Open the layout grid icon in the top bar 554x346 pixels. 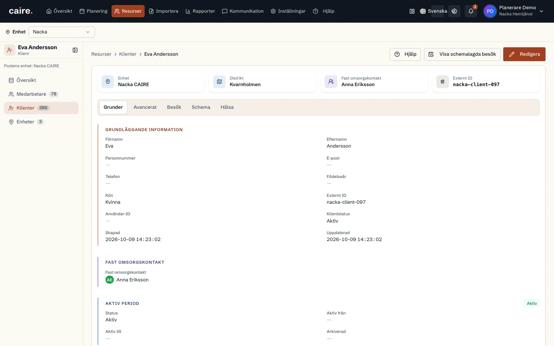click(412, 11)
